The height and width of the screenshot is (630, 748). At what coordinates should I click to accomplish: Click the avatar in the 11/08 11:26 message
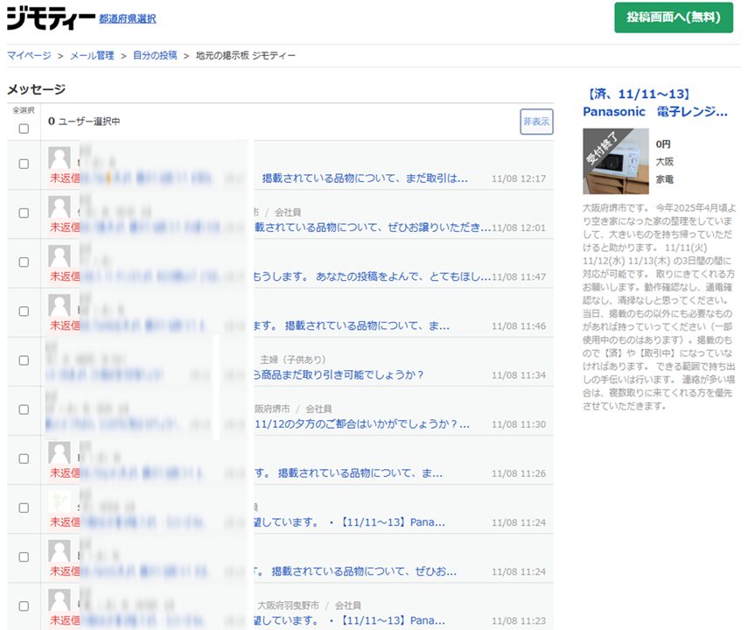[59, 452]
